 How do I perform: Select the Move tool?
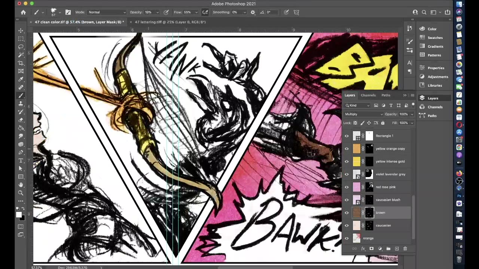tap(21, 31)
